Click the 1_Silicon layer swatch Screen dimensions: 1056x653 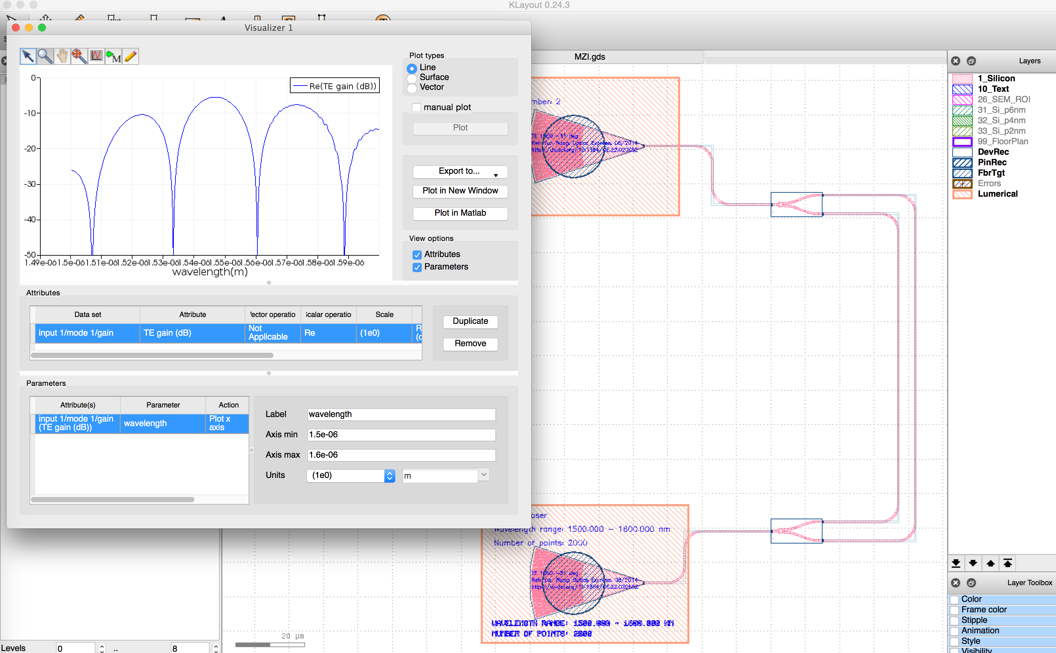point(962,79)
